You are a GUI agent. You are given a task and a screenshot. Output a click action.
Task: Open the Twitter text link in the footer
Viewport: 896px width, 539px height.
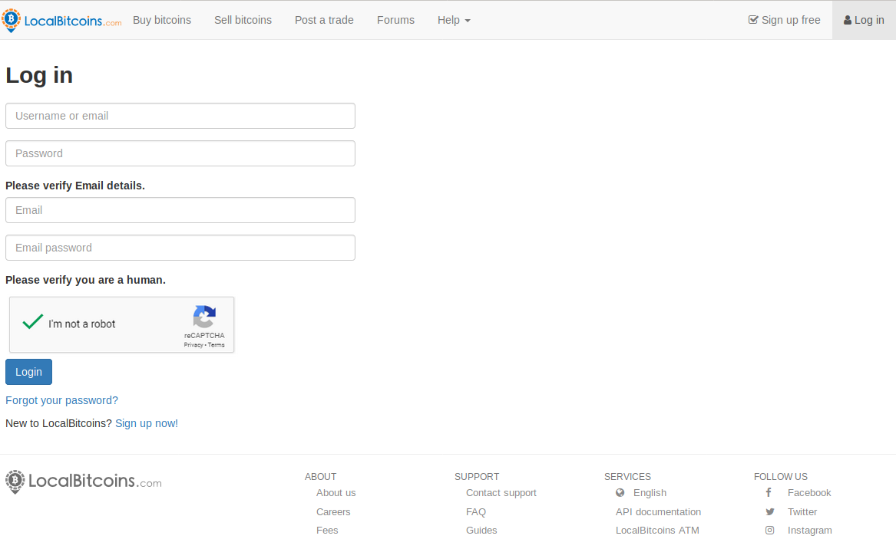tap(802, 512)
